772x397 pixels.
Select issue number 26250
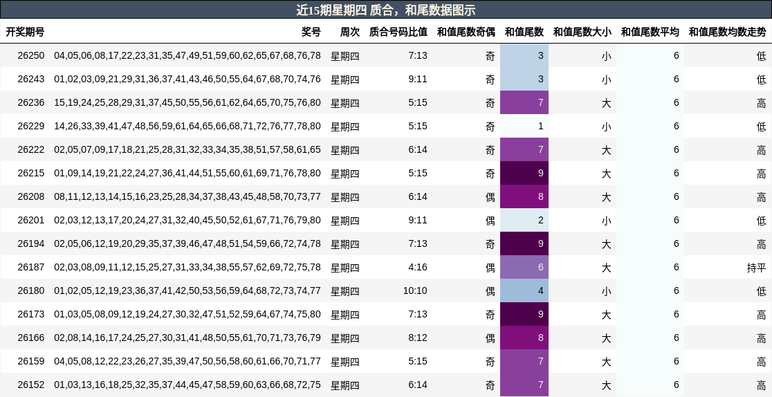[x=31, y=55]
